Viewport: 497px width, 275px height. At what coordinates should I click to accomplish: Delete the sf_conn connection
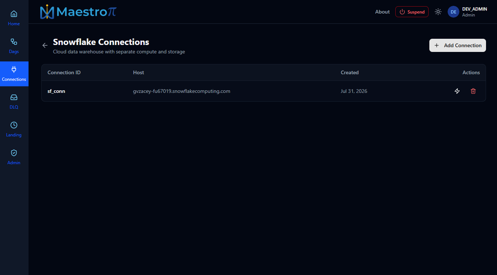coord(473,91)
